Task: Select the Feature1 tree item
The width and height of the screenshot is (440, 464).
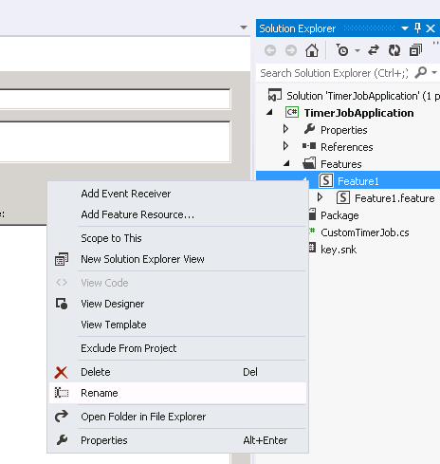Action: 358,181
